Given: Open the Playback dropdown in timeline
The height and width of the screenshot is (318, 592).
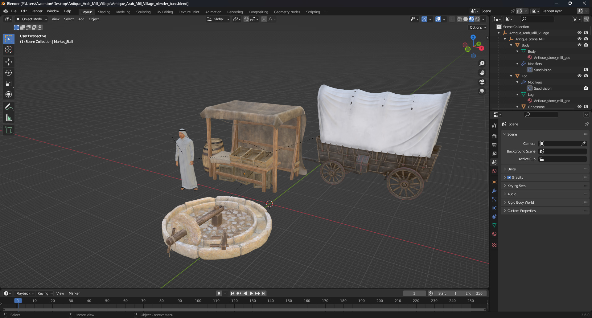Looking at the screenshot, I should [x=25, y=293].
